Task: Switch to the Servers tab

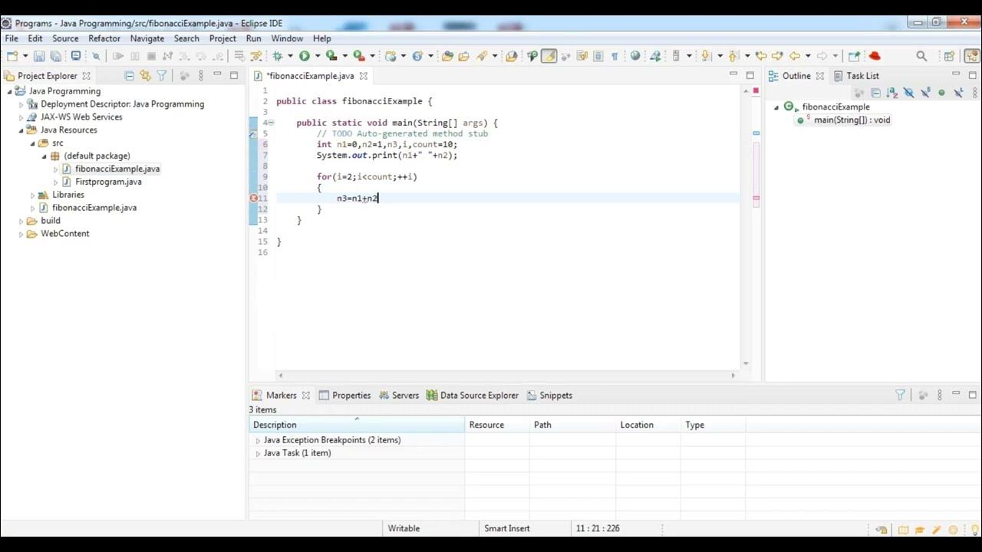Action: click(399, 396)
